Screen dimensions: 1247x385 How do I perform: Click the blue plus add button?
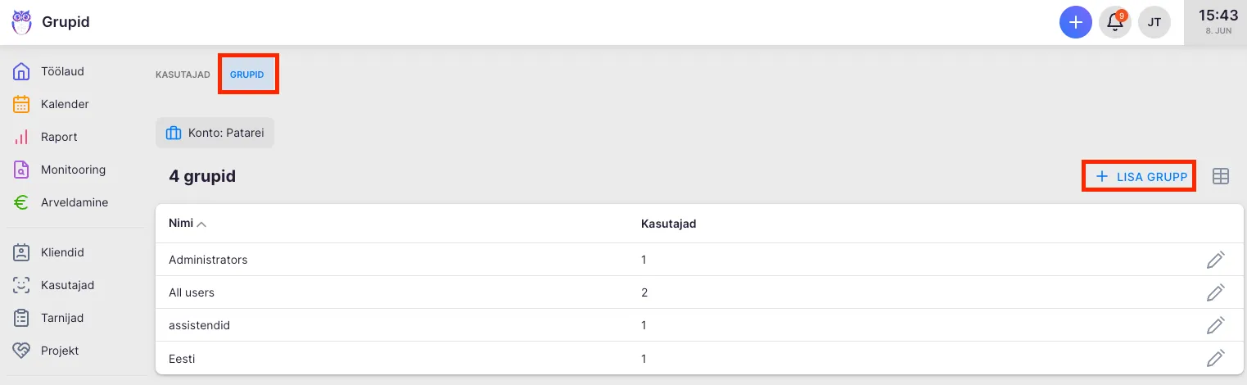[1076, 22]
